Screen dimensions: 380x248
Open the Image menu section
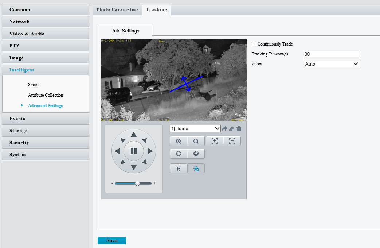46,58
